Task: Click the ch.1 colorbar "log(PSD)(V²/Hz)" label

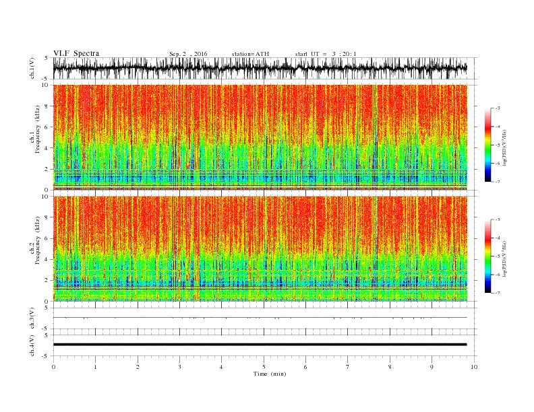Action: 504,148
